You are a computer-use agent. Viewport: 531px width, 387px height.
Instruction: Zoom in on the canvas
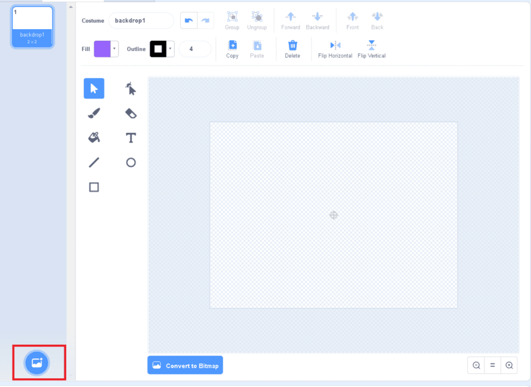[x=509, y=365]
